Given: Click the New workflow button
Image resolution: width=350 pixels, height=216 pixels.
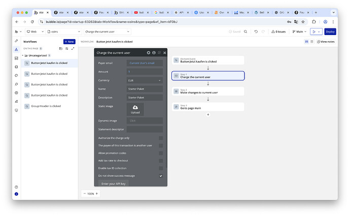Looking at the screenshot, I should tap(69, 42).
